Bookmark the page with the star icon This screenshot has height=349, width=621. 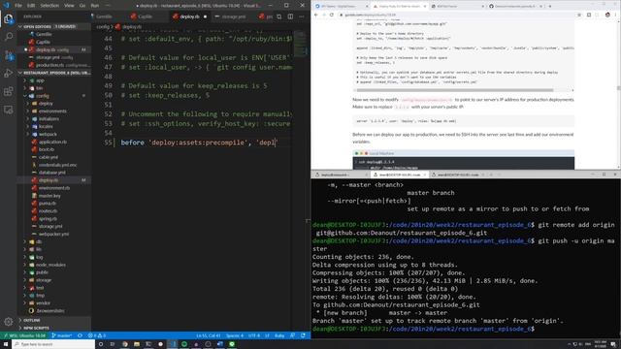click(x=579, y=15)
